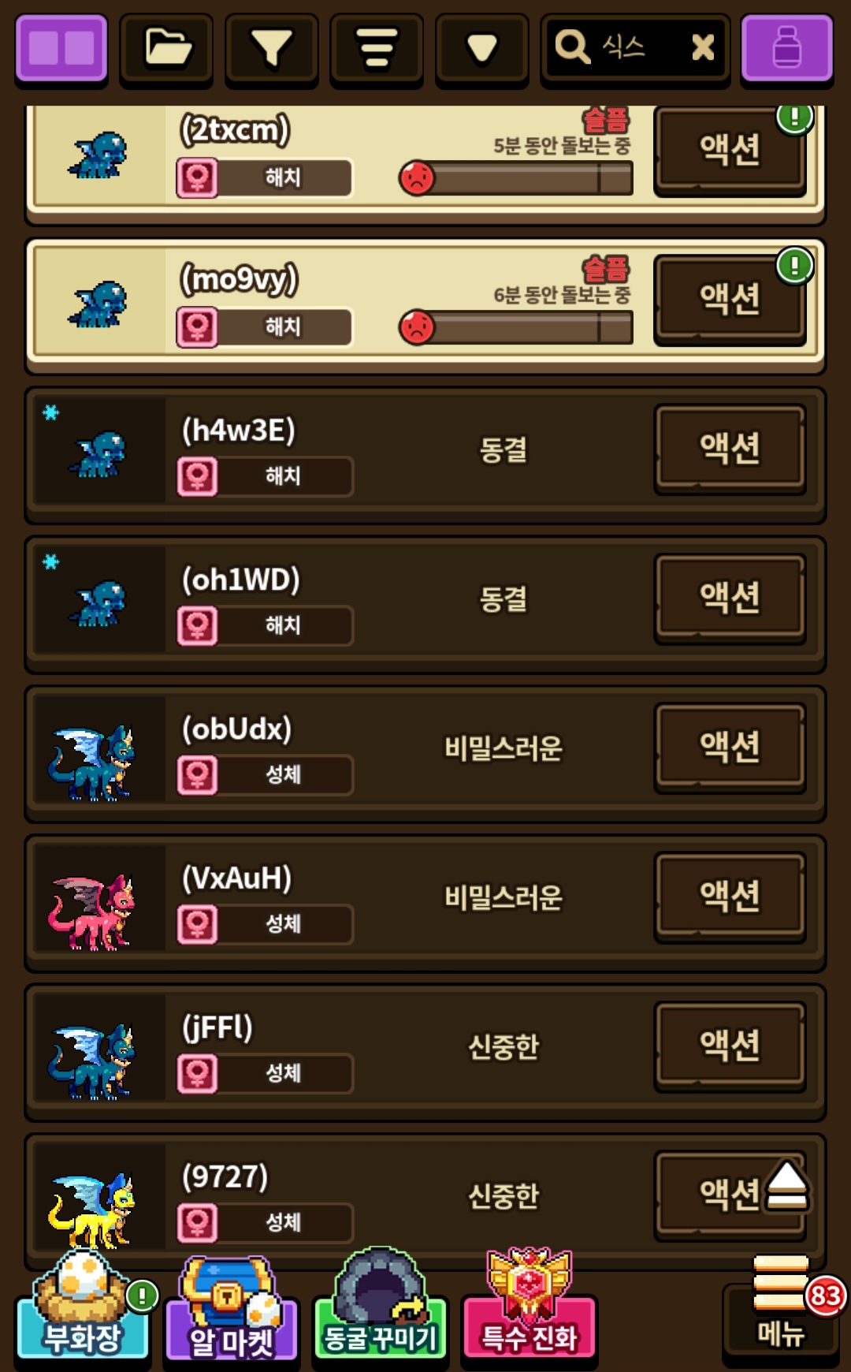Open the funnel filter options
The image size is (851, 1372).
pos(271,49)
